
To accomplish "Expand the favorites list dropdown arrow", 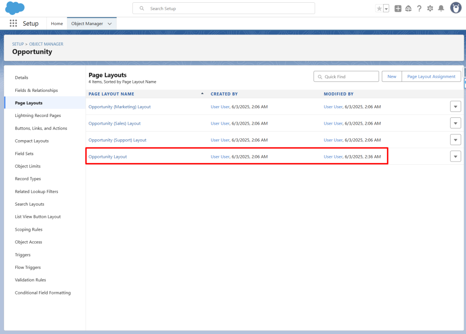I will click(386, 9).
